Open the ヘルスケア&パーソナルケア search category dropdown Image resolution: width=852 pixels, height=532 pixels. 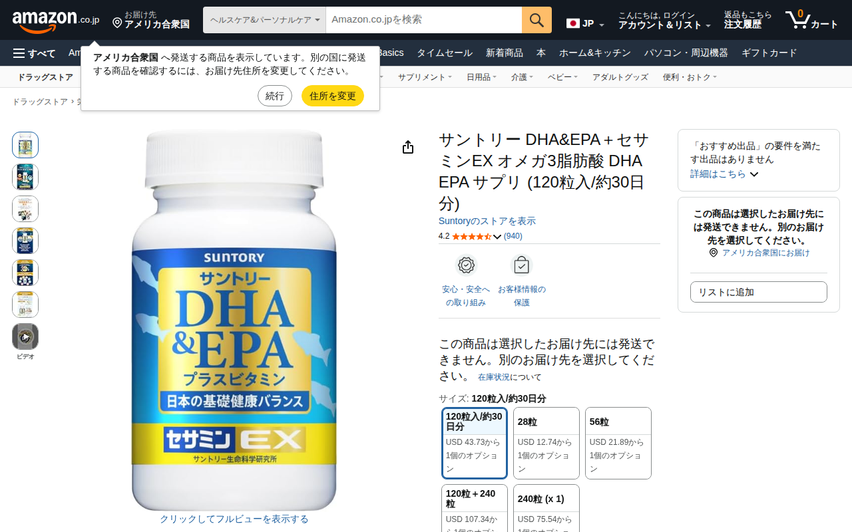click(264, 20)
